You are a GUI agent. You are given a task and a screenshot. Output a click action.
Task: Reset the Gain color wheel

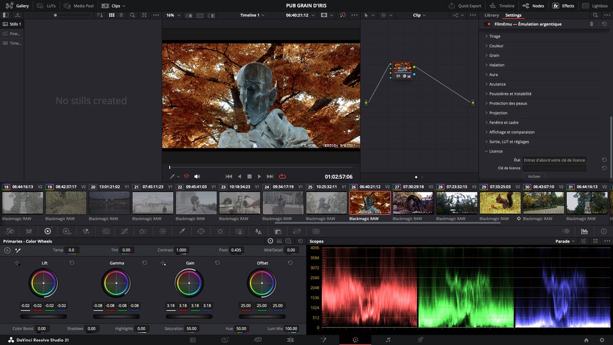click(217, 263)
